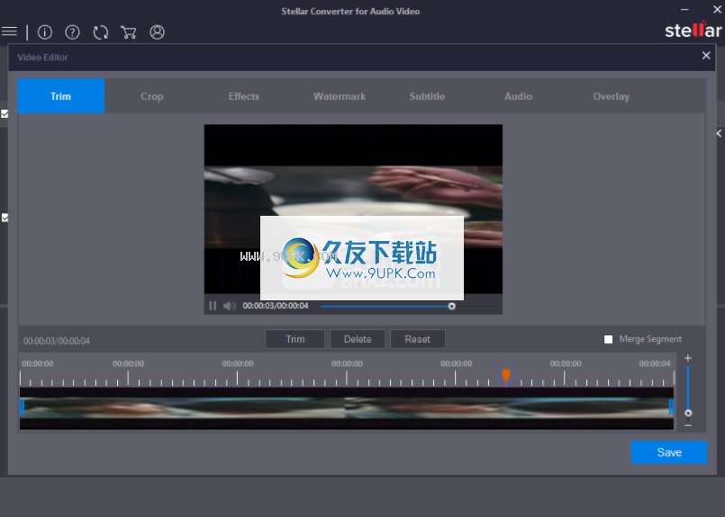725x517 pixels.
Task: Click the stellar logo
Action: coord(693,31)
